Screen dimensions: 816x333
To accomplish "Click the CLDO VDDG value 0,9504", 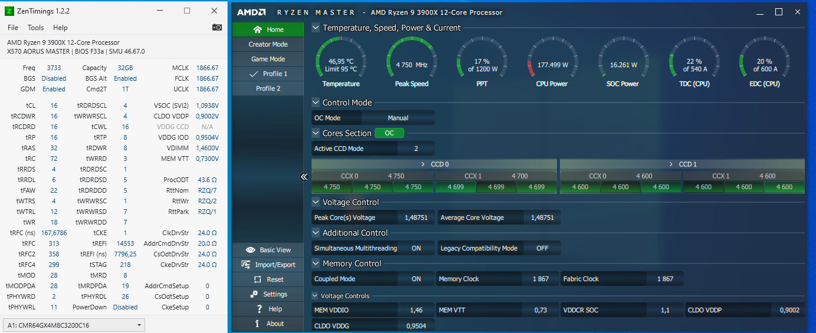I will 416,325.
